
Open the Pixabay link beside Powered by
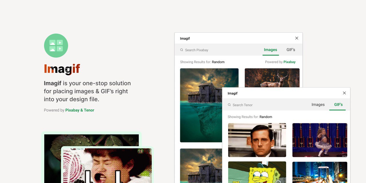coord(289,62)
